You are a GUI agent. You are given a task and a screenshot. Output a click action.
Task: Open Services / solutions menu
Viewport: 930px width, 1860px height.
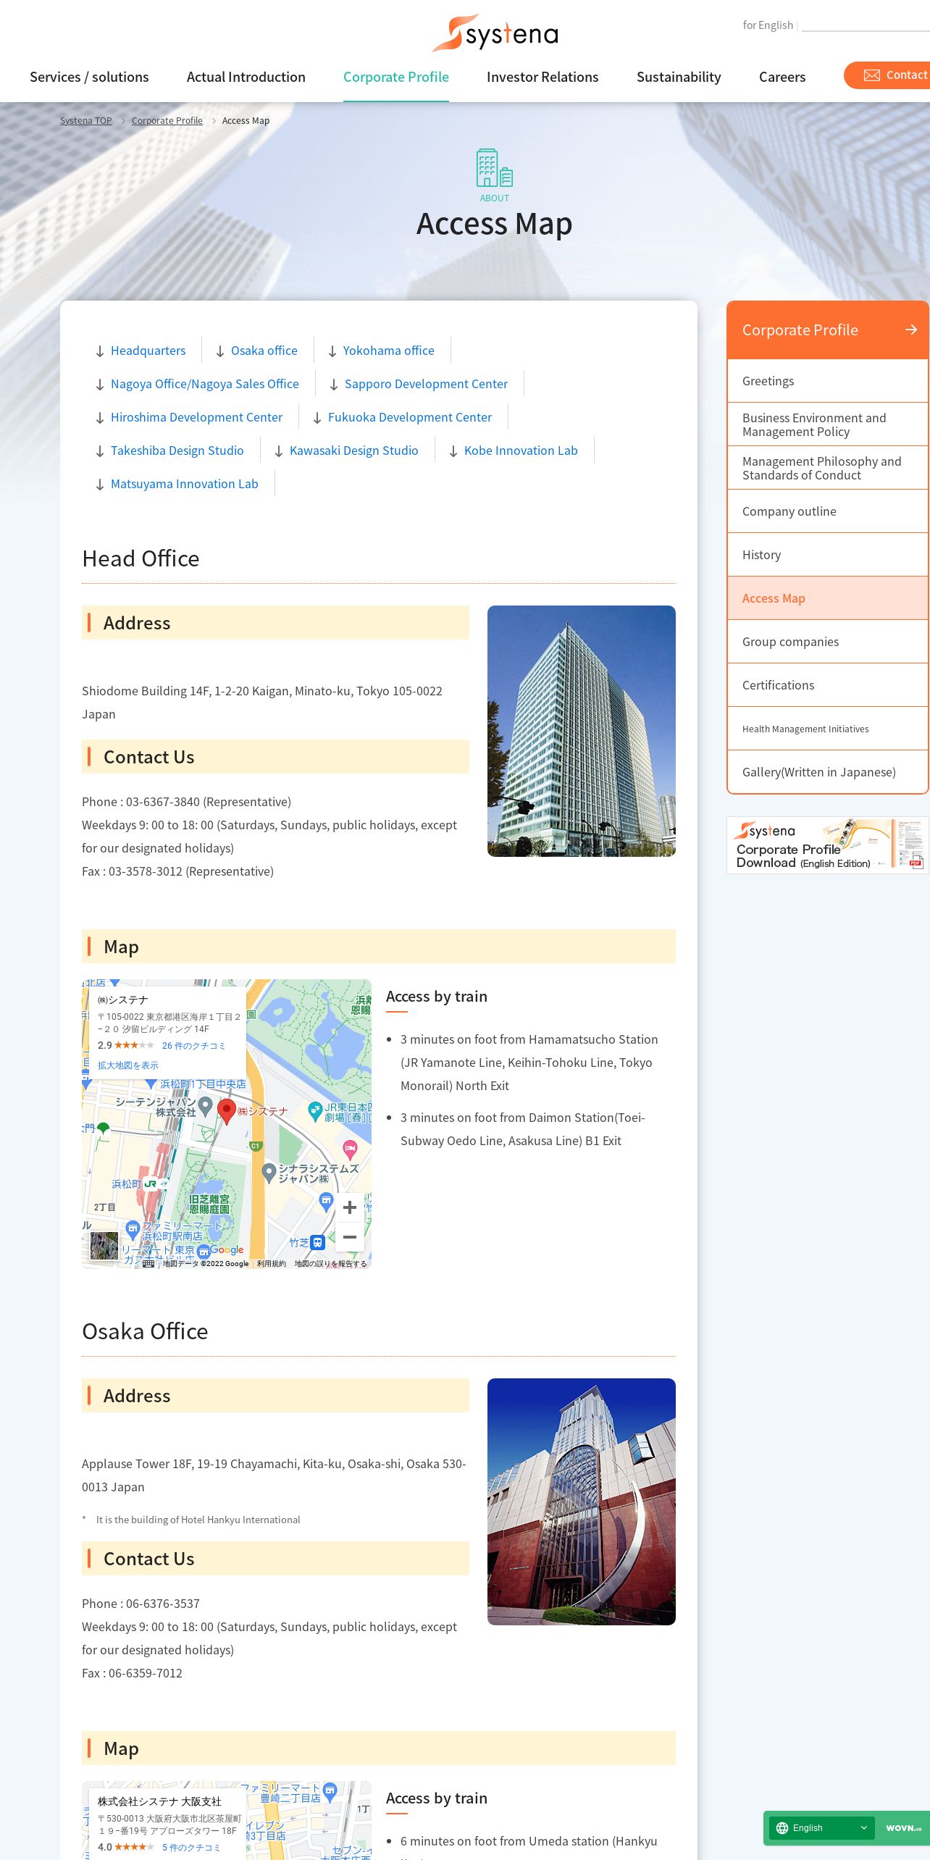click(x=89, y=77)
